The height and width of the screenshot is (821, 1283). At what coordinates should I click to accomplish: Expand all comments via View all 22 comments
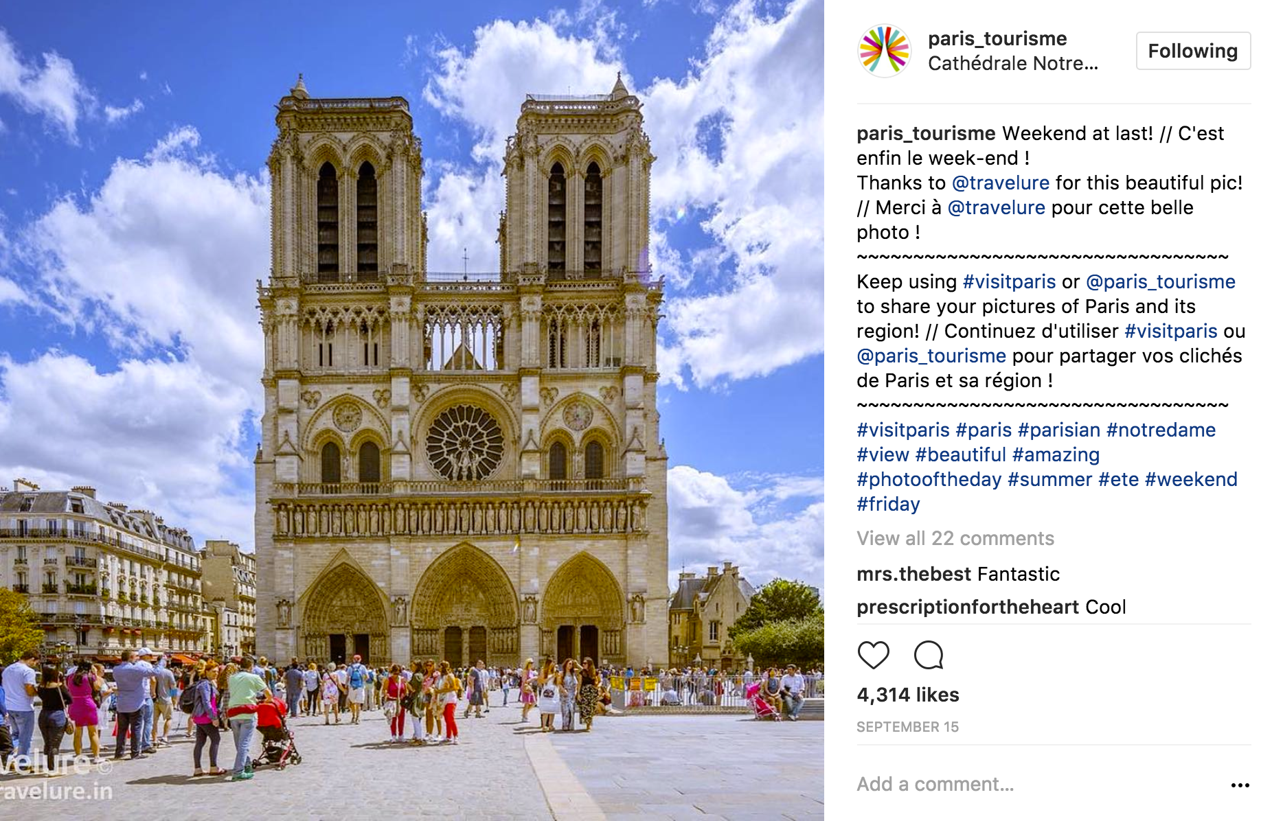point(957,539)
